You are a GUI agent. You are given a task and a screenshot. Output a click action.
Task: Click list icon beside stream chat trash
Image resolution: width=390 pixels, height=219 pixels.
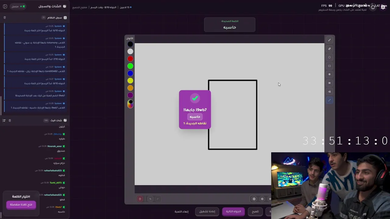[4, 120]
